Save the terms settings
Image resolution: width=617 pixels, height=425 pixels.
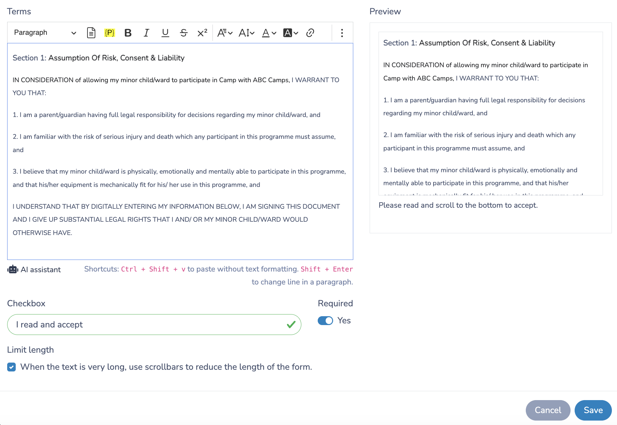(593, 410)
